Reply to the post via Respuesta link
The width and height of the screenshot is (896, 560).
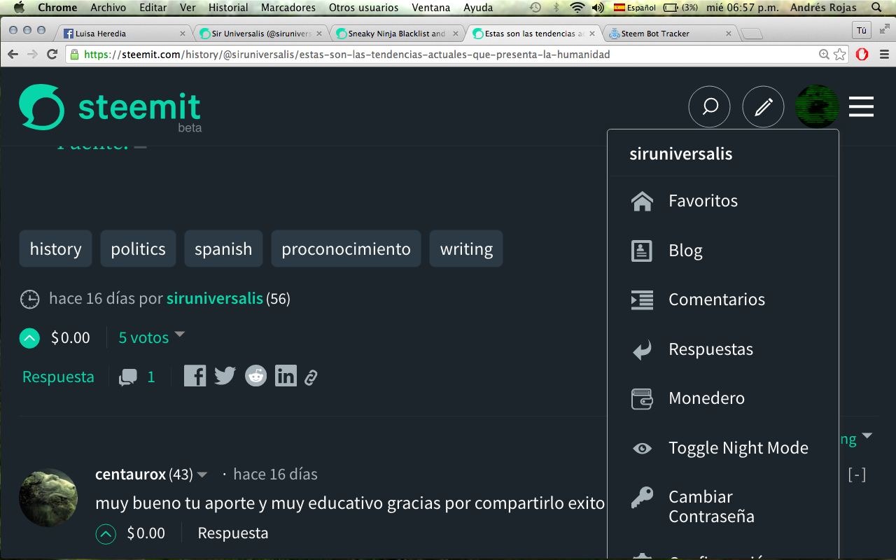(58, 376)
